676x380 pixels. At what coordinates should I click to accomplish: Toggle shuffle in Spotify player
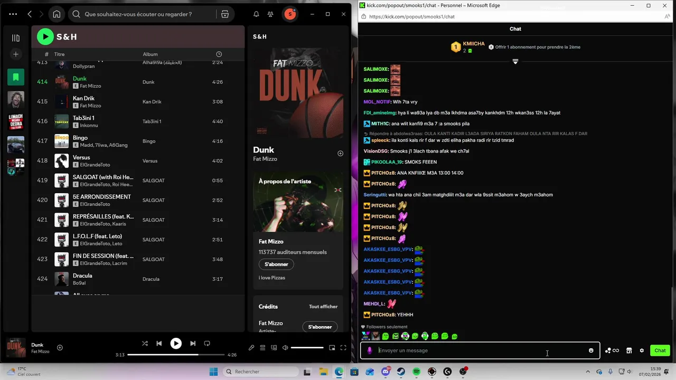point(145,343)
